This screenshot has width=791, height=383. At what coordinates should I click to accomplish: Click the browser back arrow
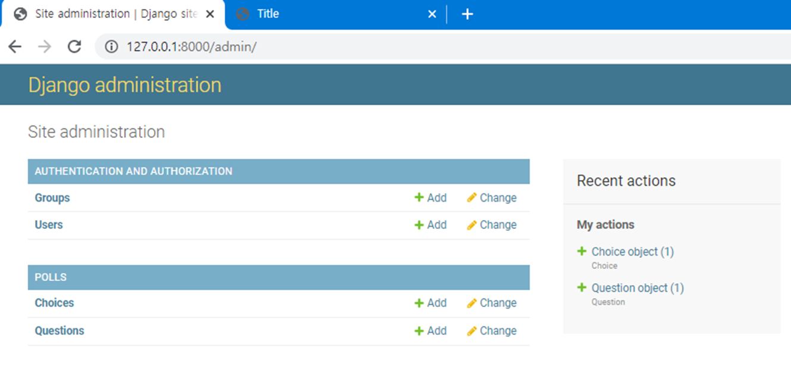tap(15, 47)
